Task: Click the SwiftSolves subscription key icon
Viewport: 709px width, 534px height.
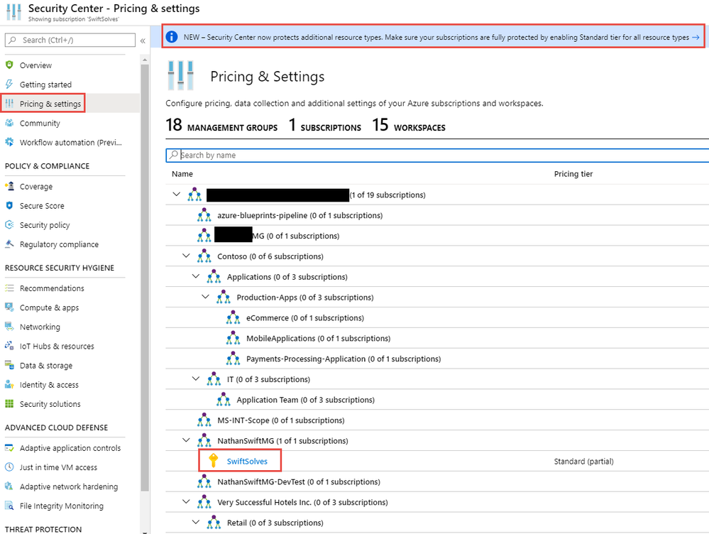Action: coord(214,461)
